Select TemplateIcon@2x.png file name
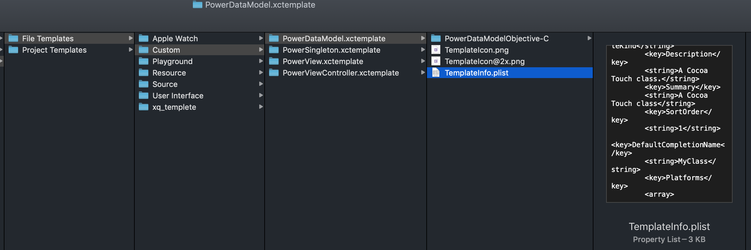The image size is (751, 250). tap(484, 62)
